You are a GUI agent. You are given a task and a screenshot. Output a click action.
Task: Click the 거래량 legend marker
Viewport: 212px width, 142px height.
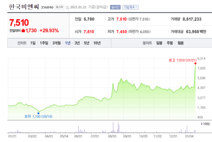[x=201, y=124]
